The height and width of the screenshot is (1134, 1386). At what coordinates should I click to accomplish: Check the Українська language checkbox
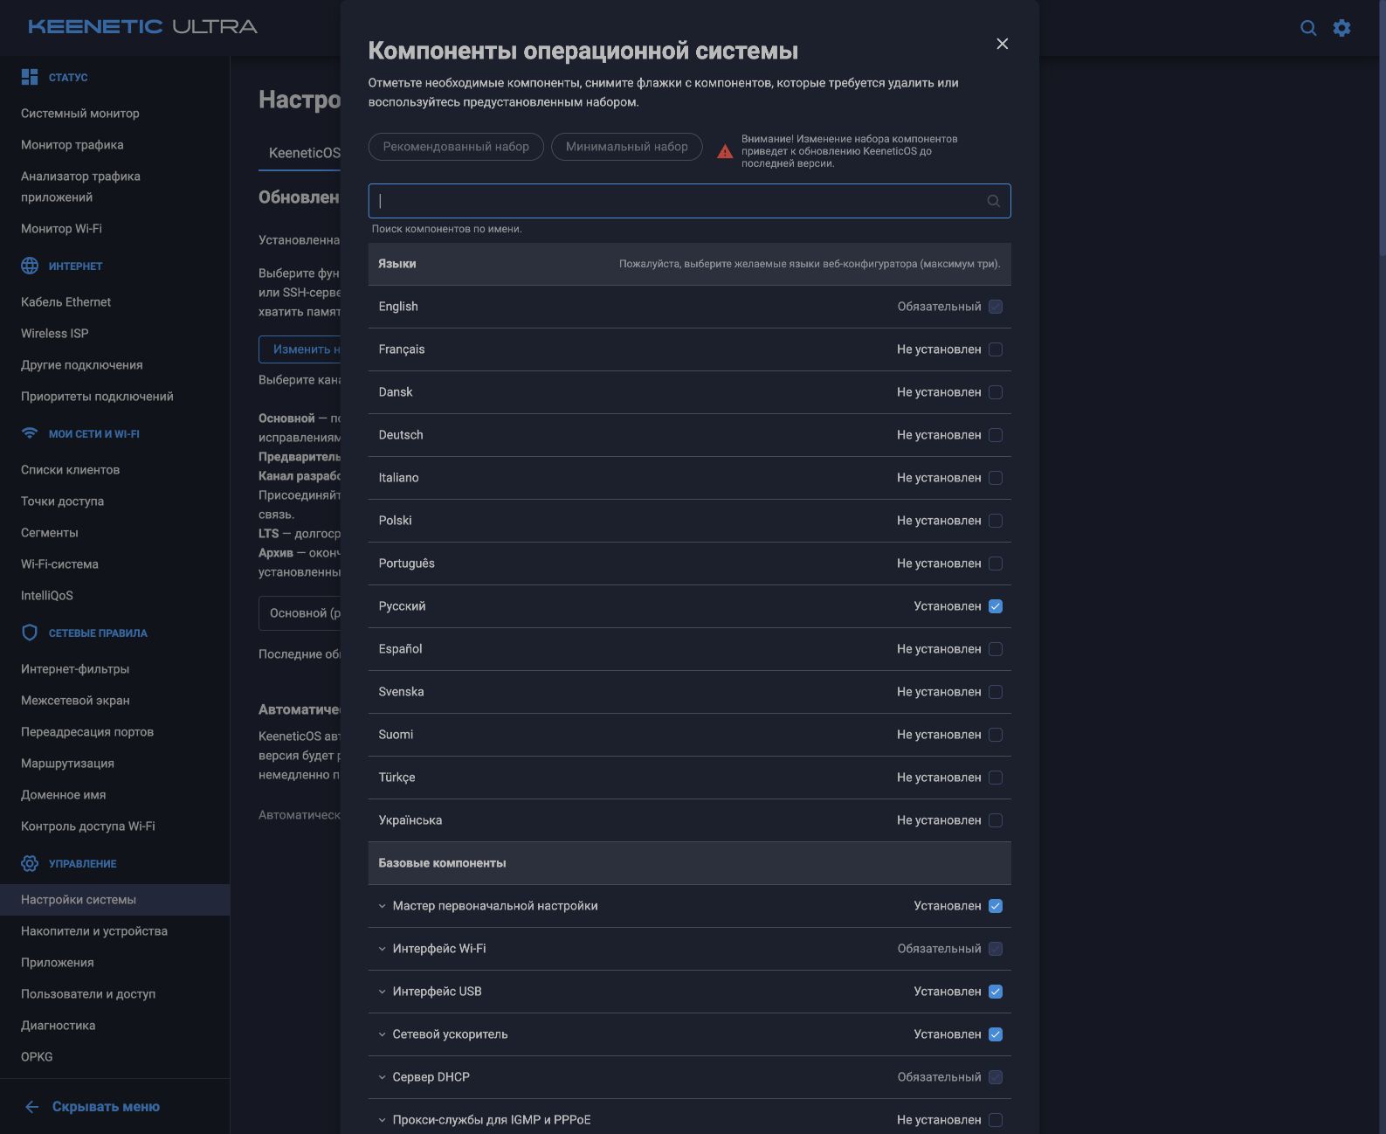pos(996,820)
